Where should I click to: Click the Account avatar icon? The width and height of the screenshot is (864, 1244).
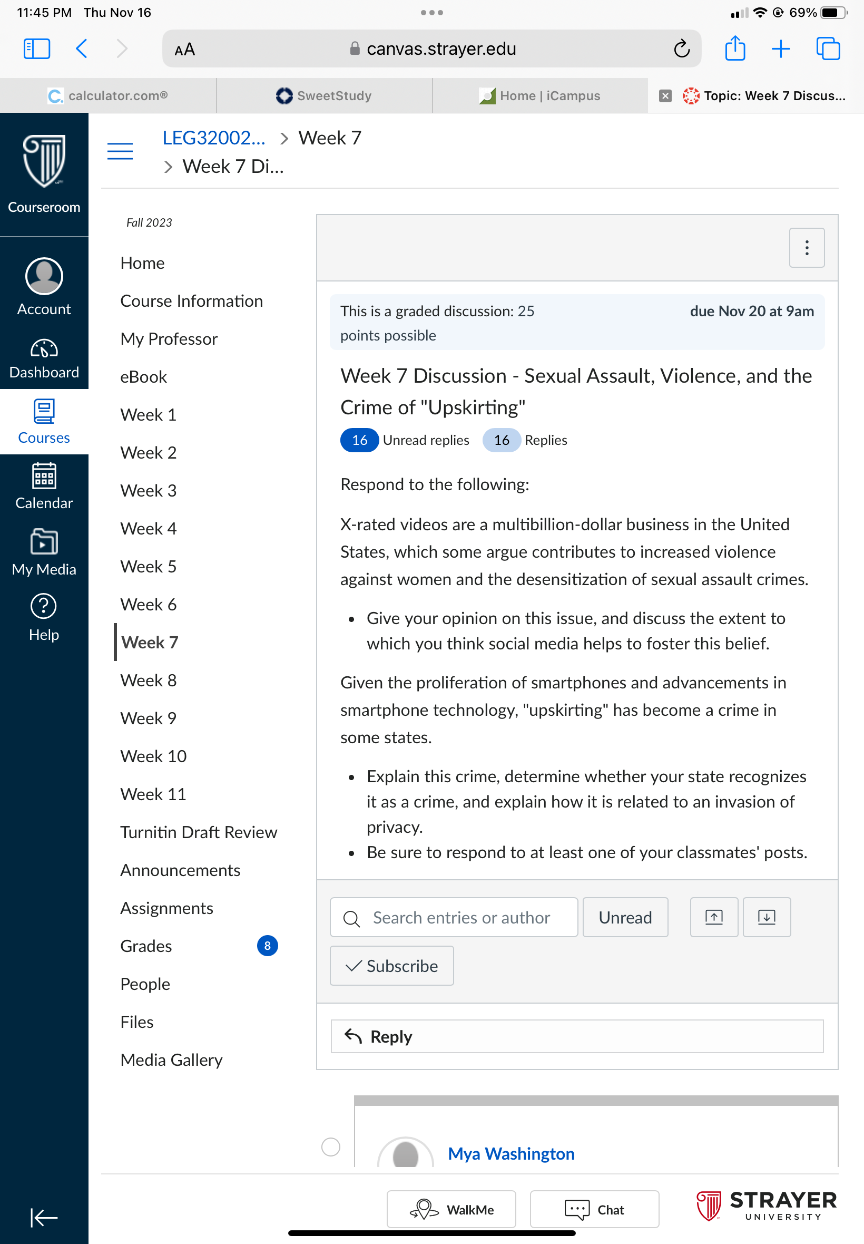(x=44, y=276)
